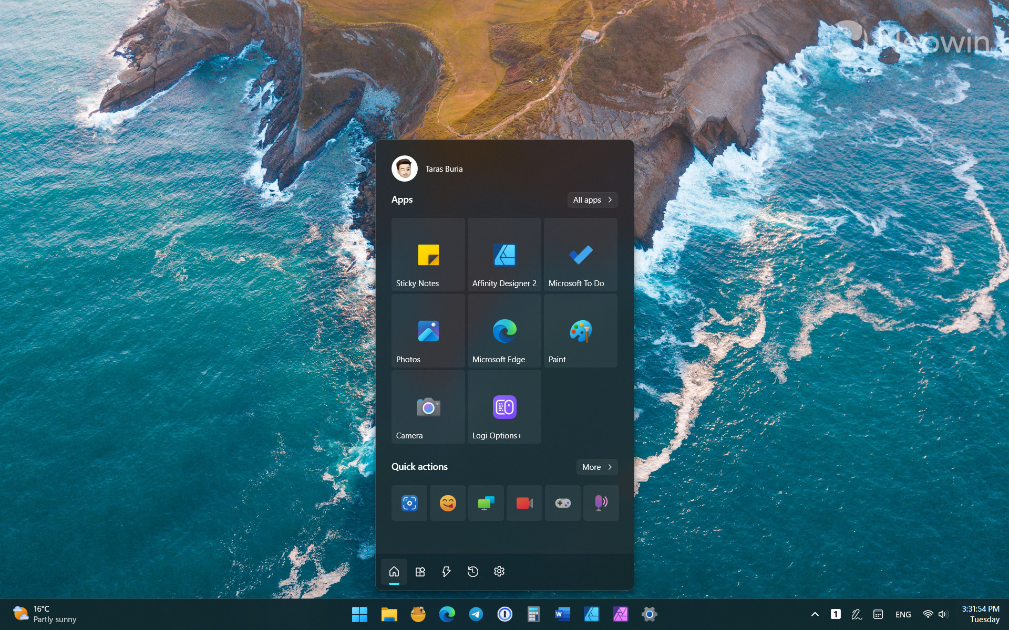Open File Explorer from taskbar
1009x630 pixels.
(x=389, y=614)
